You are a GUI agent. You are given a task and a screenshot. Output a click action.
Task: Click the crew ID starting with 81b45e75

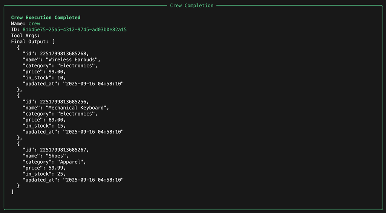pyautogui.click(x=75, y=30)
